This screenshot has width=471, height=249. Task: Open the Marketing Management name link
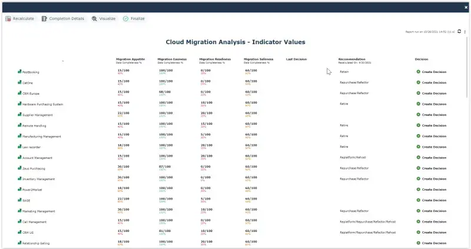(x=39, y=211)
